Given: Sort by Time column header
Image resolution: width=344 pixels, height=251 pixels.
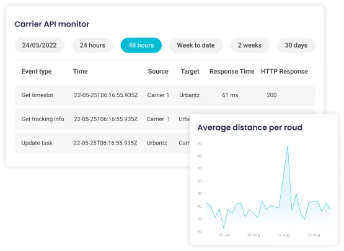Looking at the screenshot, I should (81, 71).
